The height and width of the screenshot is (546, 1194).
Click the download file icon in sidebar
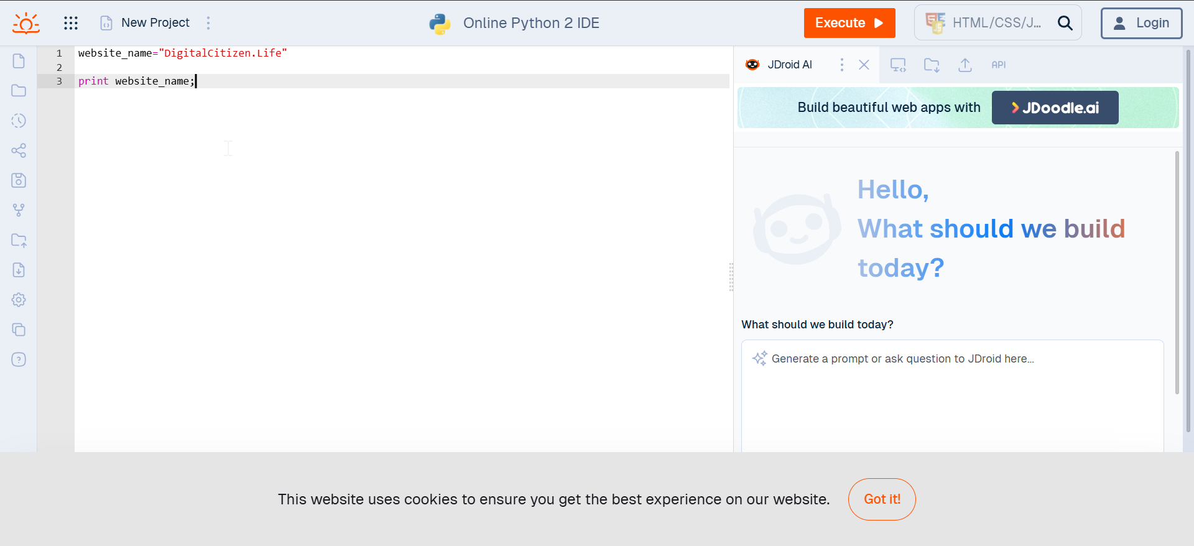point(19,270)
